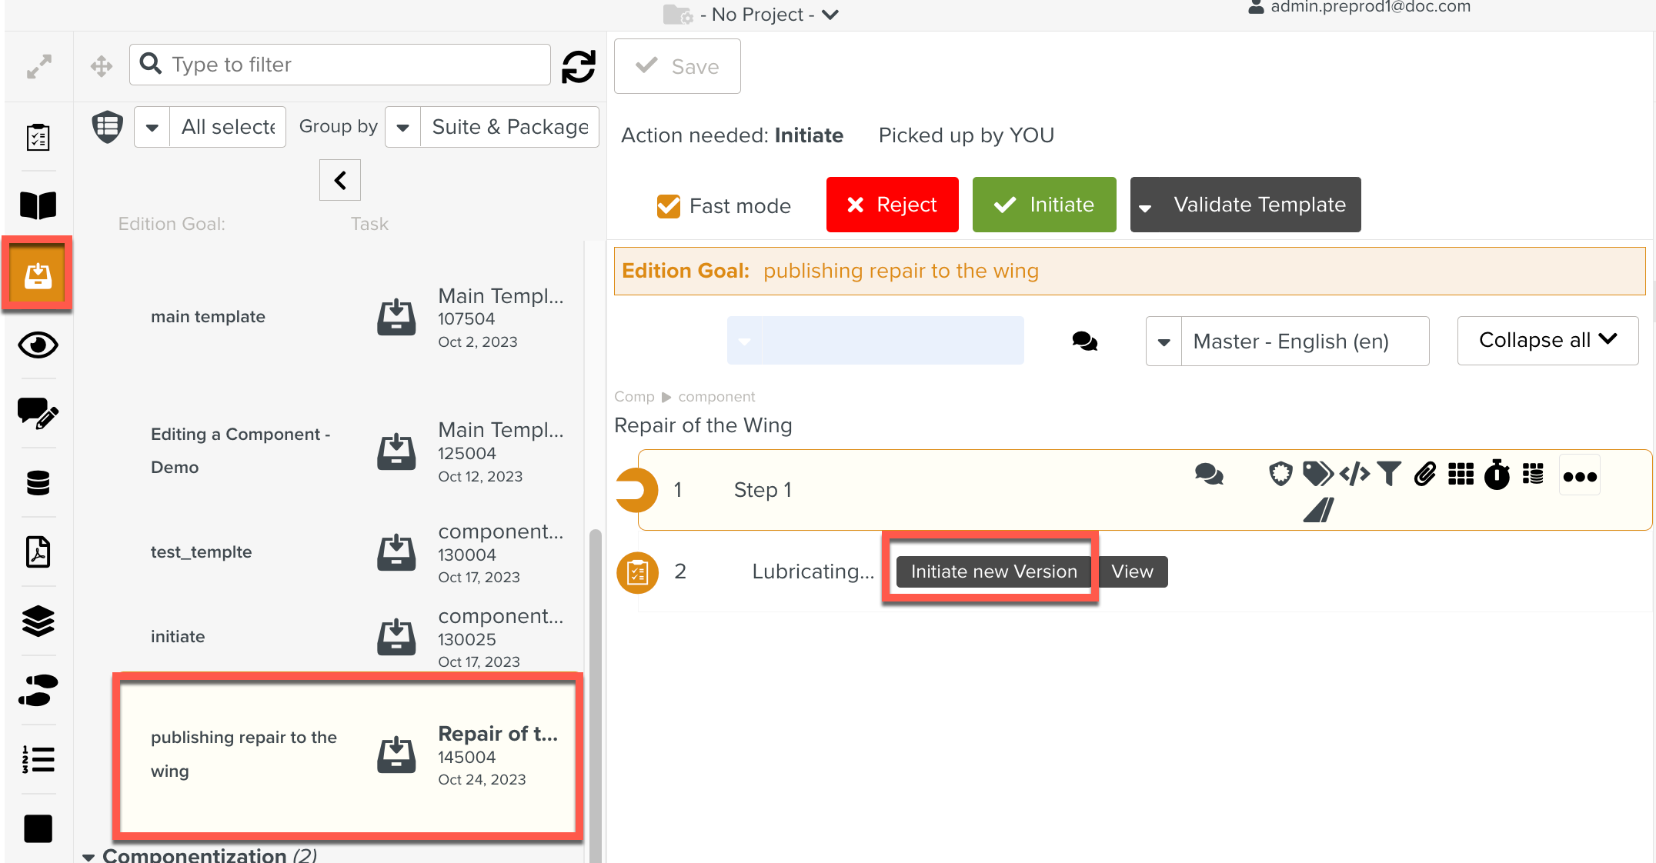Open the Collapse all menu
1656x863 pixels.
pos(1547,340)
